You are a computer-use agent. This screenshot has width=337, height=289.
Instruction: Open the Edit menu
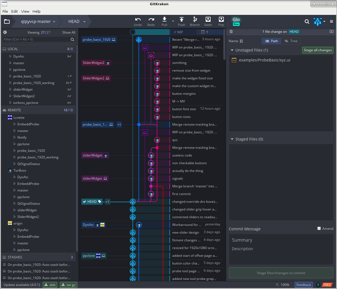tap(15, 11)
